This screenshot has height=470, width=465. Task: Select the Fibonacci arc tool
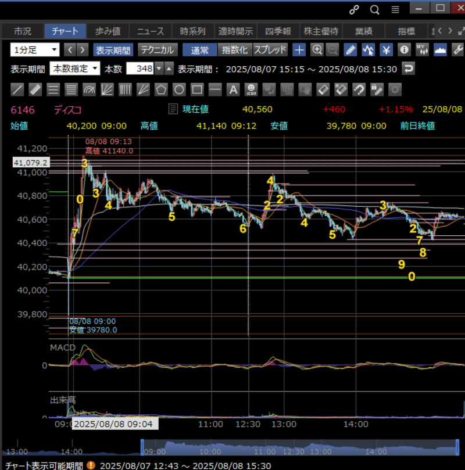coord(89,89)
